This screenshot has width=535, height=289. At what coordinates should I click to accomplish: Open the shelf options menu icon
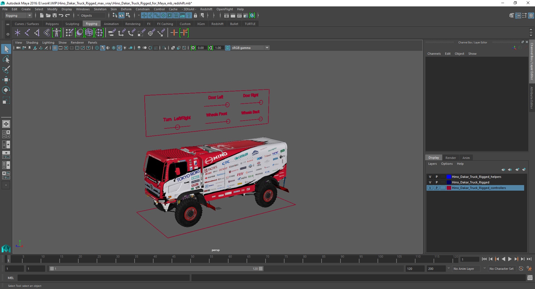pyautogui.click(x=8, y=34)
